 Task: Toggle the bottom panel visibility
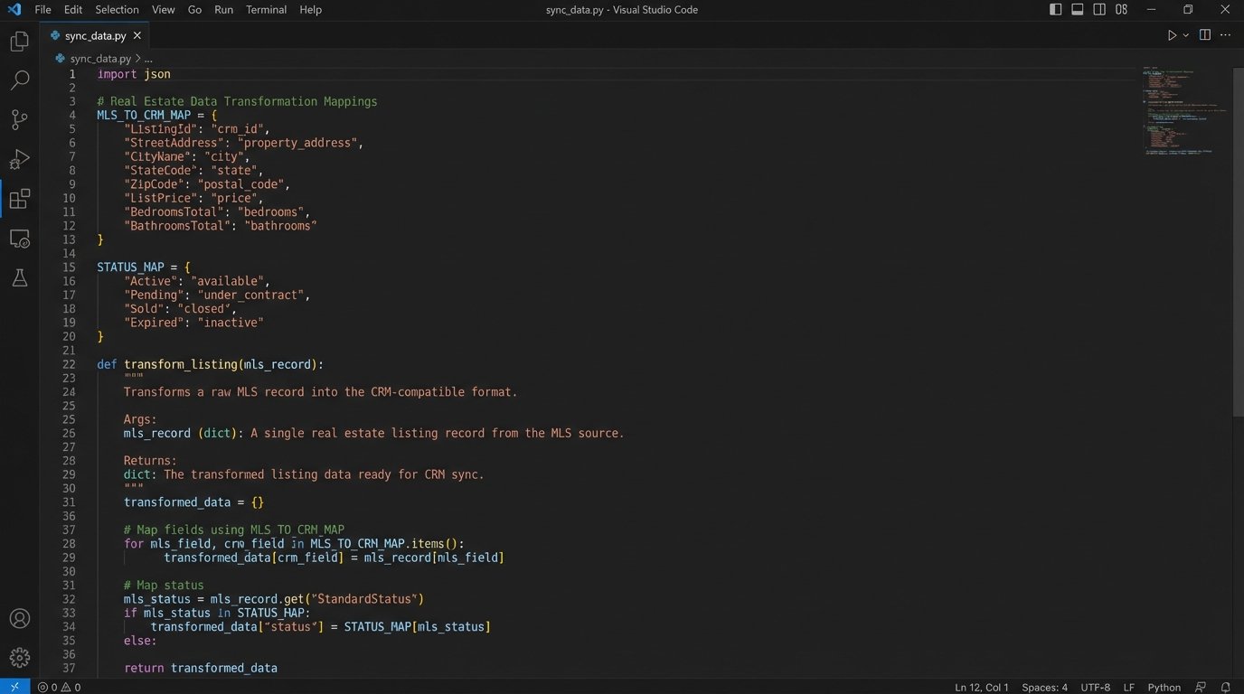(x=1077, y=9)
